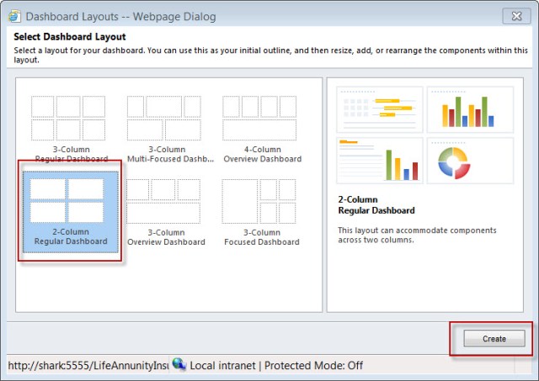Click the '3-Column Focused Dashboard' text label

tap(261, 237)
